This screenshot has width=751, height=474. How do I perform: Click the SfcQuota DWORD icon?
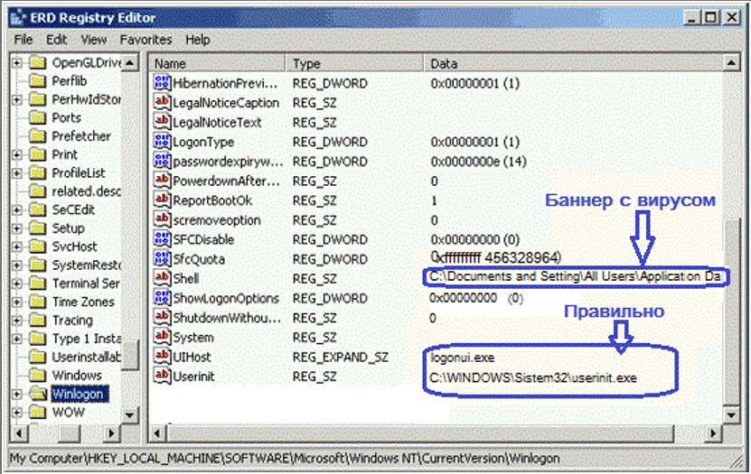pyautogui.click(x=163, y=259)
